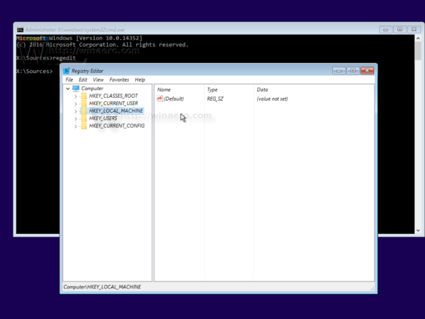
Task: Expand the HKEY_CURRENT_CONFIG key
Action: [x=76, y=126]
